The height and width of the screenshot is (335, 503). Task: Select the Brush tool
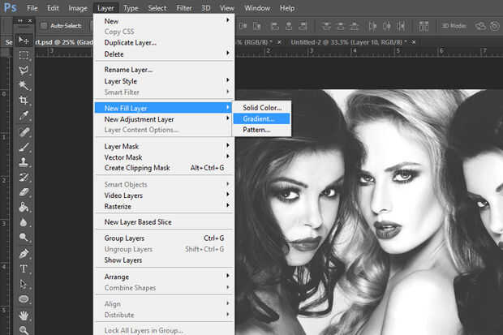tap(24, 147)
